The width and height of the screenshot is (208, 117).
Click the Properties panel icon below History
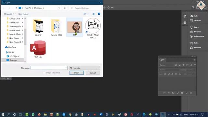[185, 22]
